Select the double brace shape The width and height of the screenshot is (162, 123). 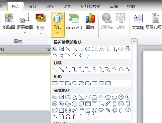[x=68, y=117]
